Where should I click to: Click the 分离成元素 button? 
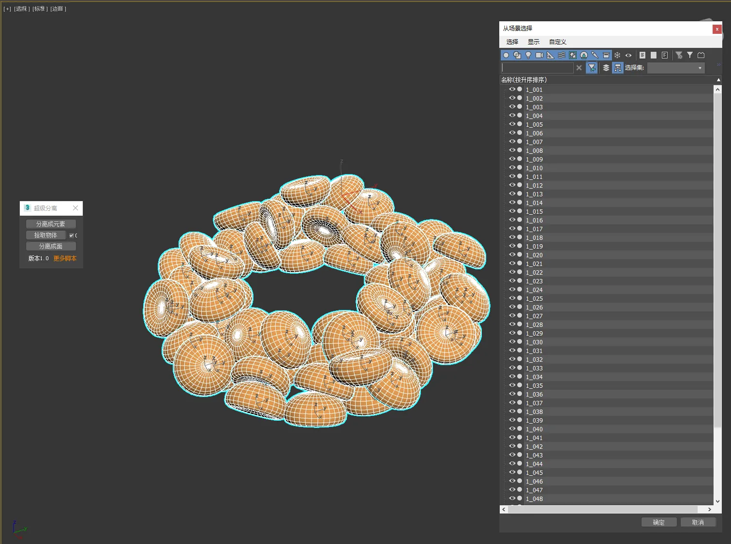pos(51,224)
